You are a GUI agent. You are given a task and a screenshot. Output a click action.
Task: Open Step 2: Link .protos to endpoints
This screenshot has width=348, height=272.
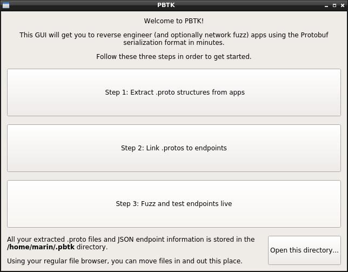click(x=174, y=148)
